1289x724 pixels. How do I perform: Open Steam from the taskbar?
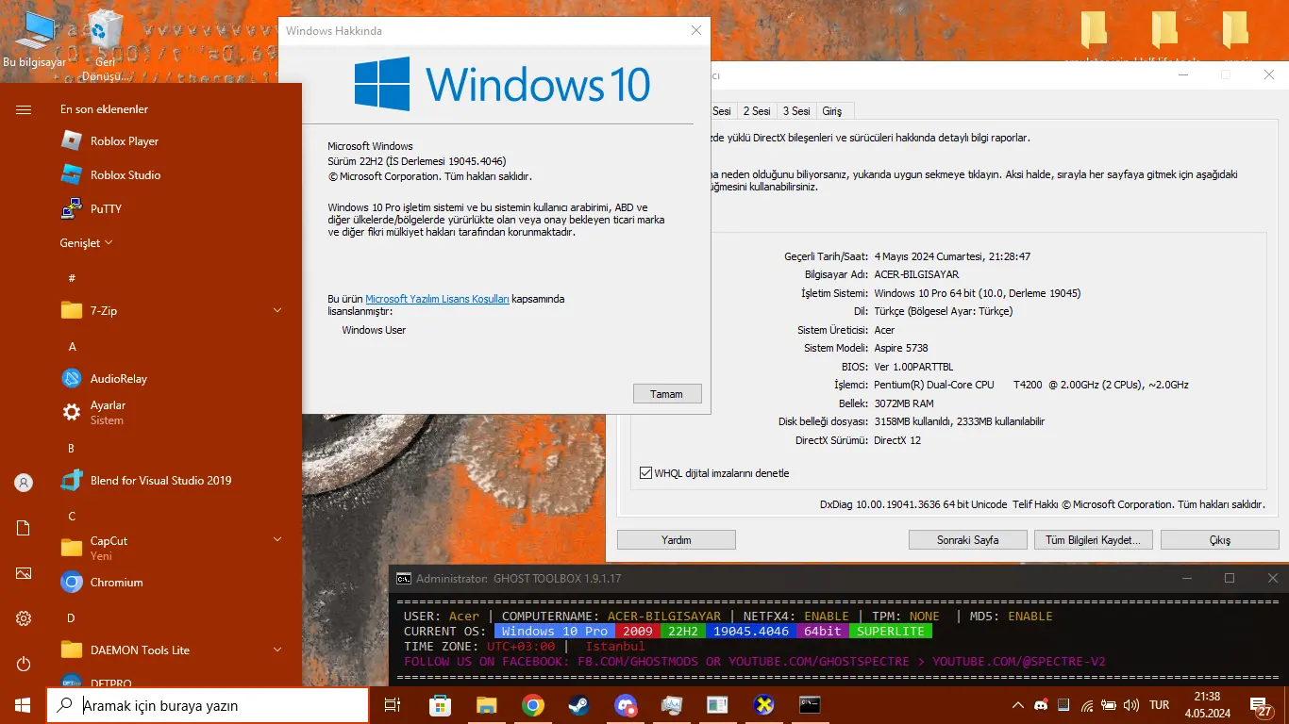point(578,705)
